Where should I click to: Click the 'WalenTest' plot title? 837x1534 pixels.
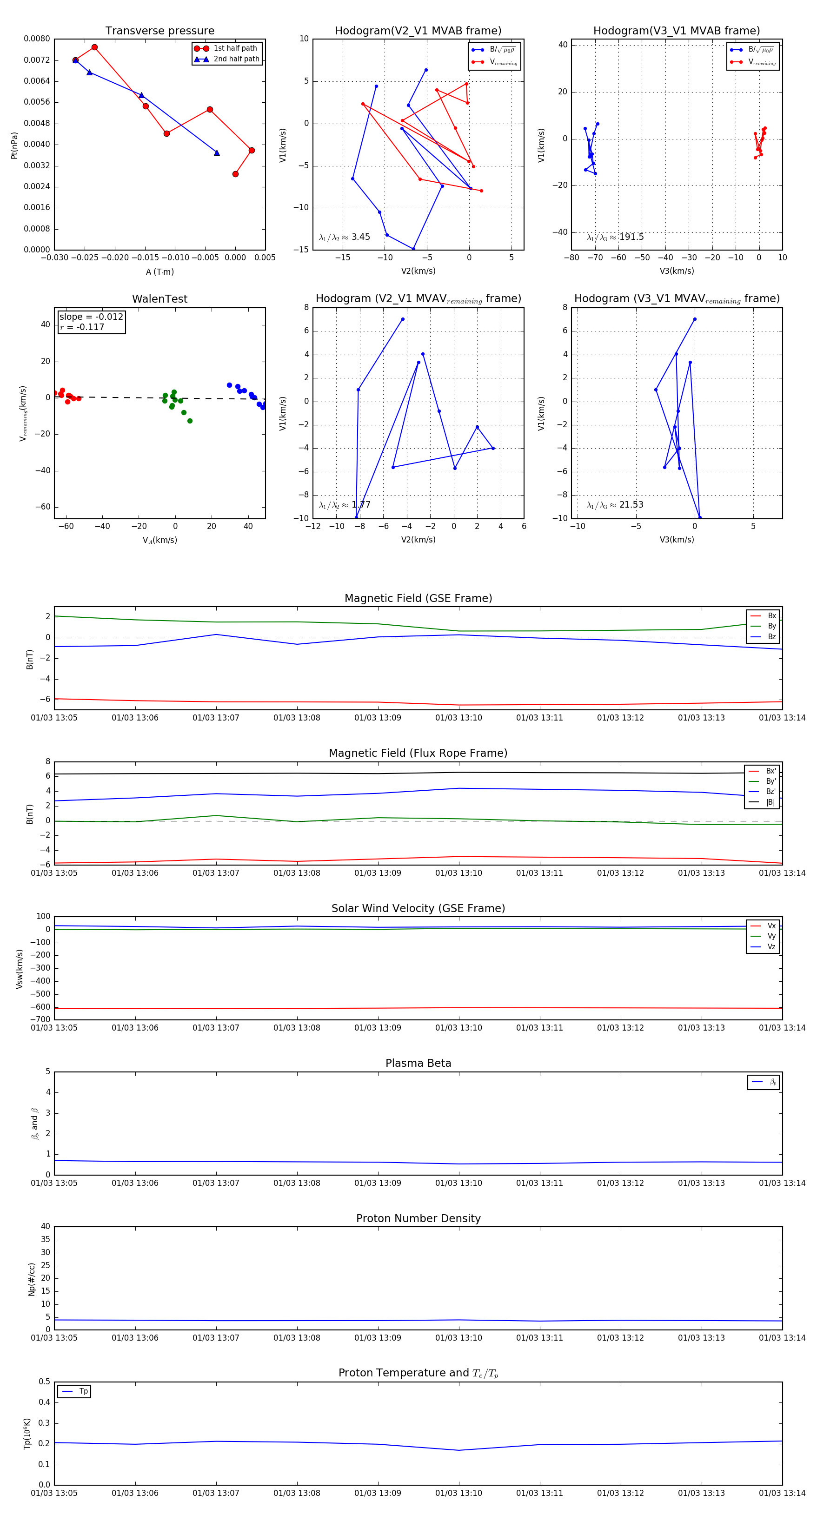159,299
